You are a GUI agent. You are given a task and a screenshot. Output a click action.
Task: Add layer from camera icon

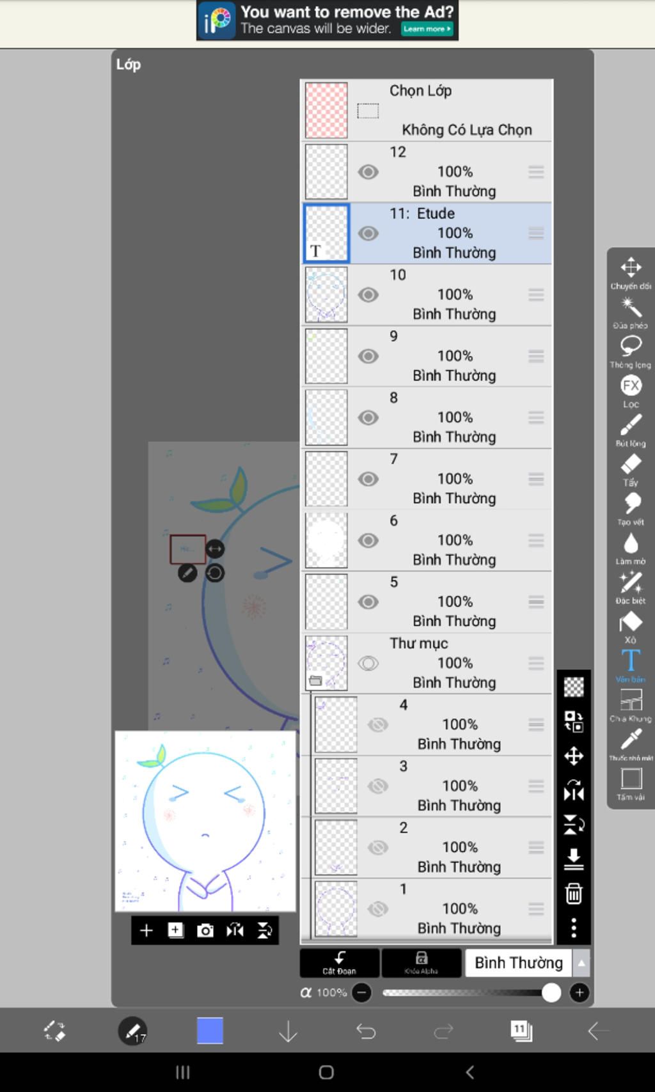point(205,930)
